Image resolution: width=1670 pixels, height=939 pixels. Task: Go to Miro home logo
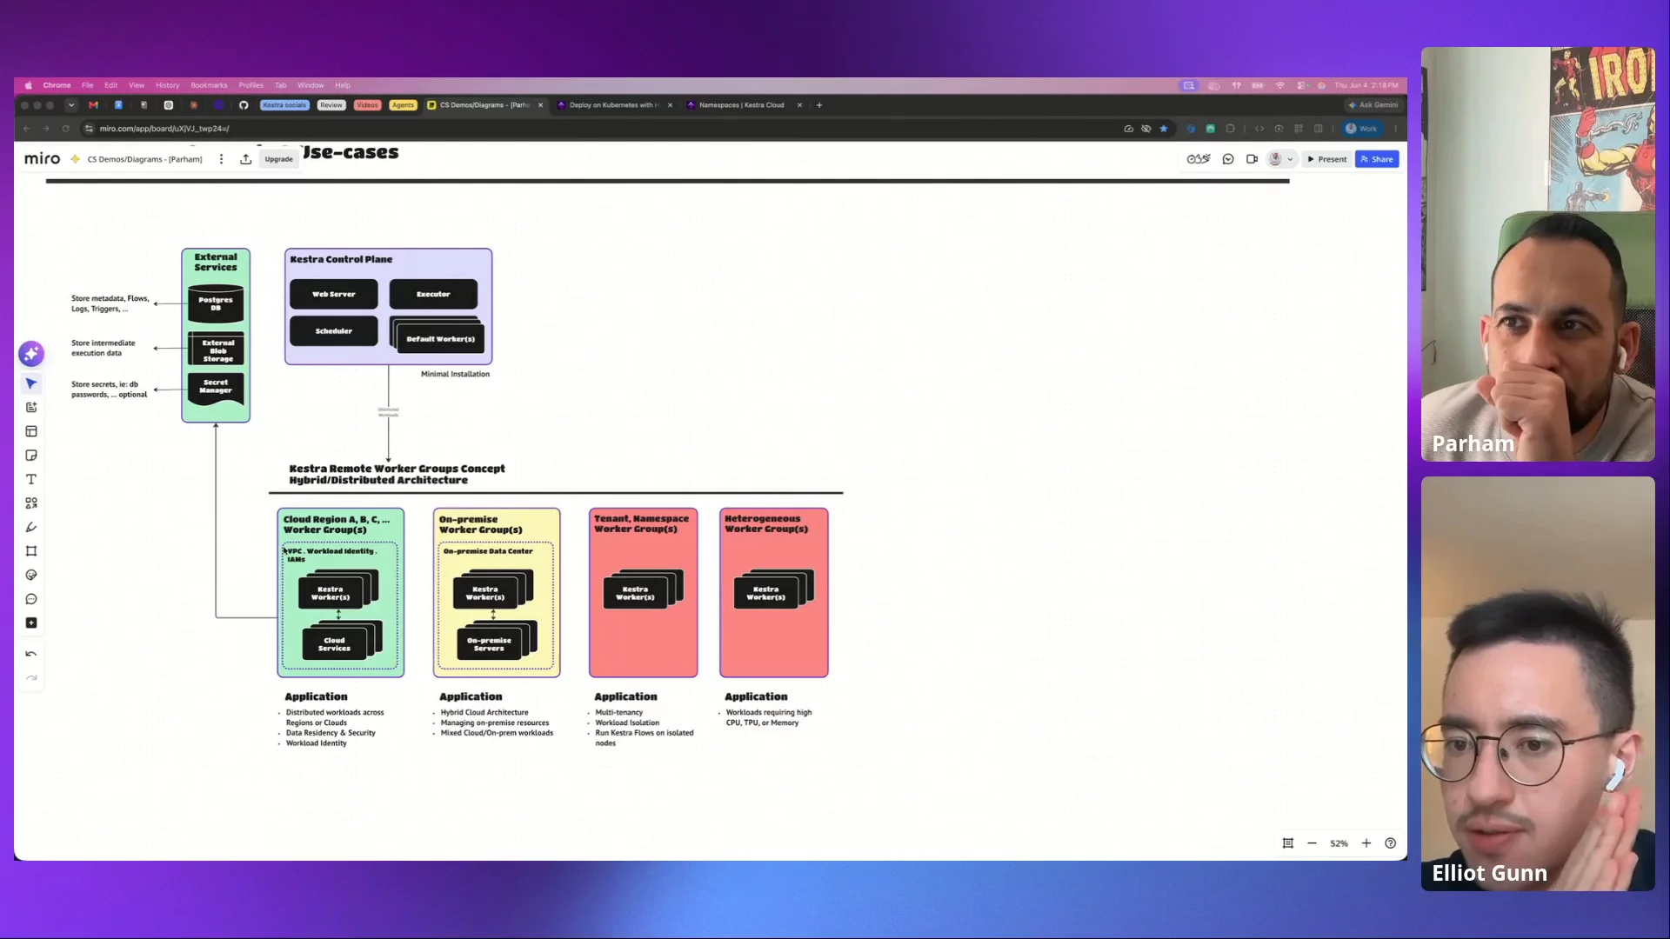[42, 159]
